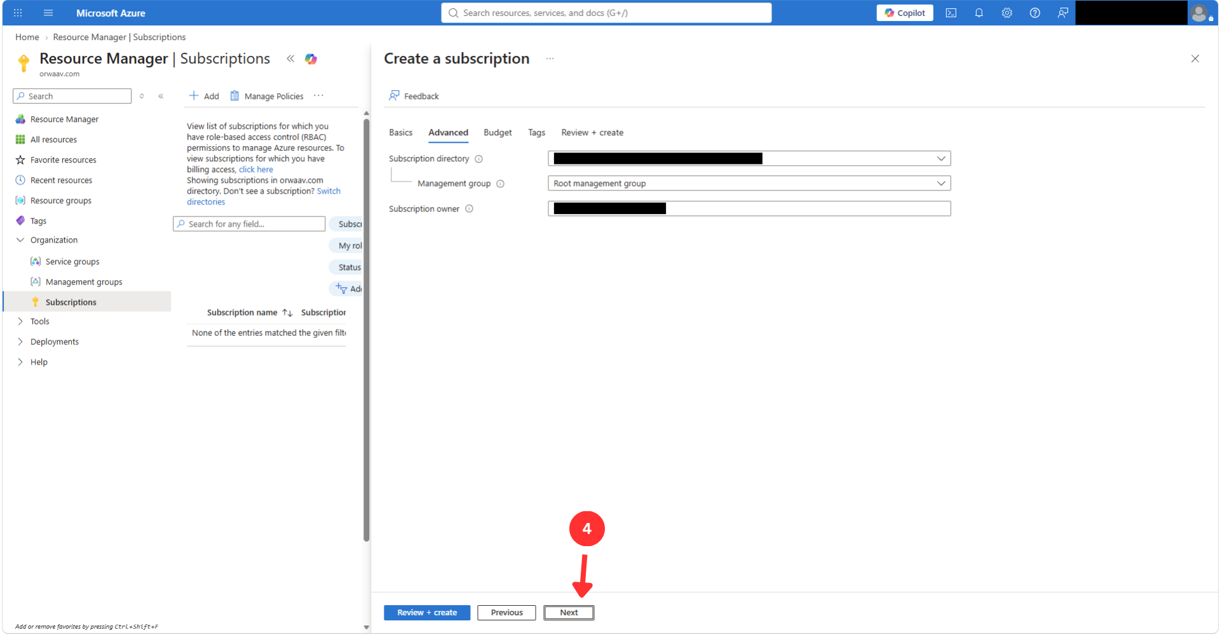This screenshot has width=1220, height=635.
Task: Click the blue Review + create button
Action: click(427, 613)
